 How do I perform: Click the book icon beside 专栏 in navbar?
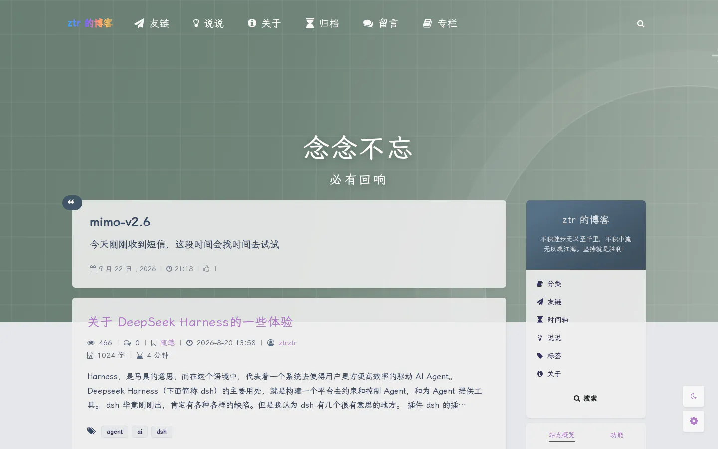pos(427,23)
